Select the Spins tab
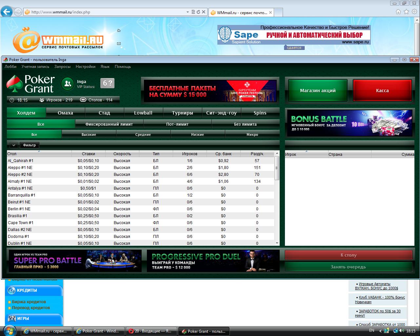 point(260,113)
